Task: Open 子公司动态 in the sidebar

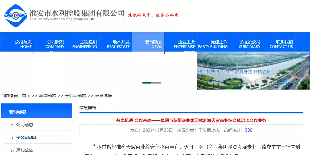Action: pos(27,138)
